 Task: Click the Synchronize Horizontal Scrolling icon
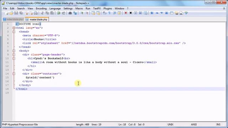[98, 13]
